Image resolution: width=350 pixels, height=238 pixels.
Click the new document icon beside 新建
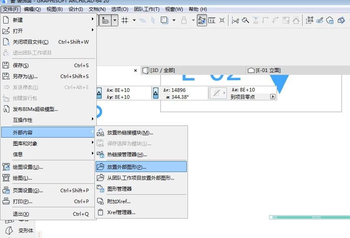(x=6, y=20)
